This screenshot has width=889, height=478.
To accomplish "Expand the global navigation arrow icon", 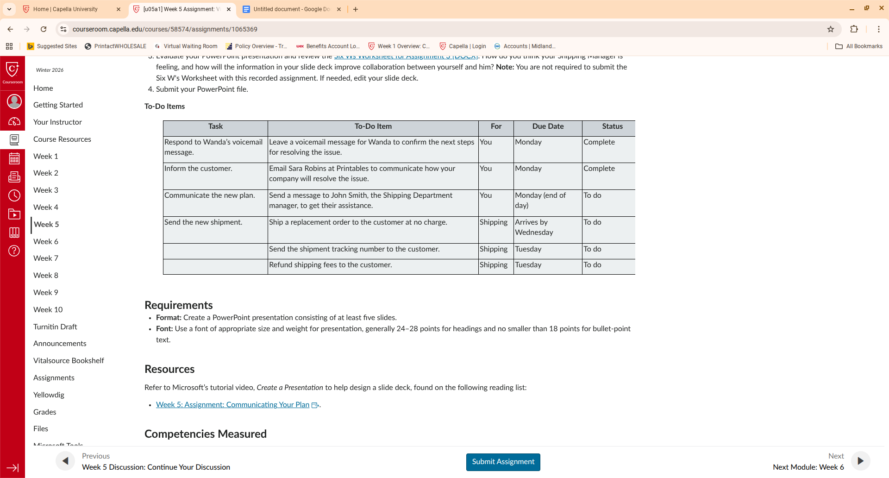I will coord(13,468).
